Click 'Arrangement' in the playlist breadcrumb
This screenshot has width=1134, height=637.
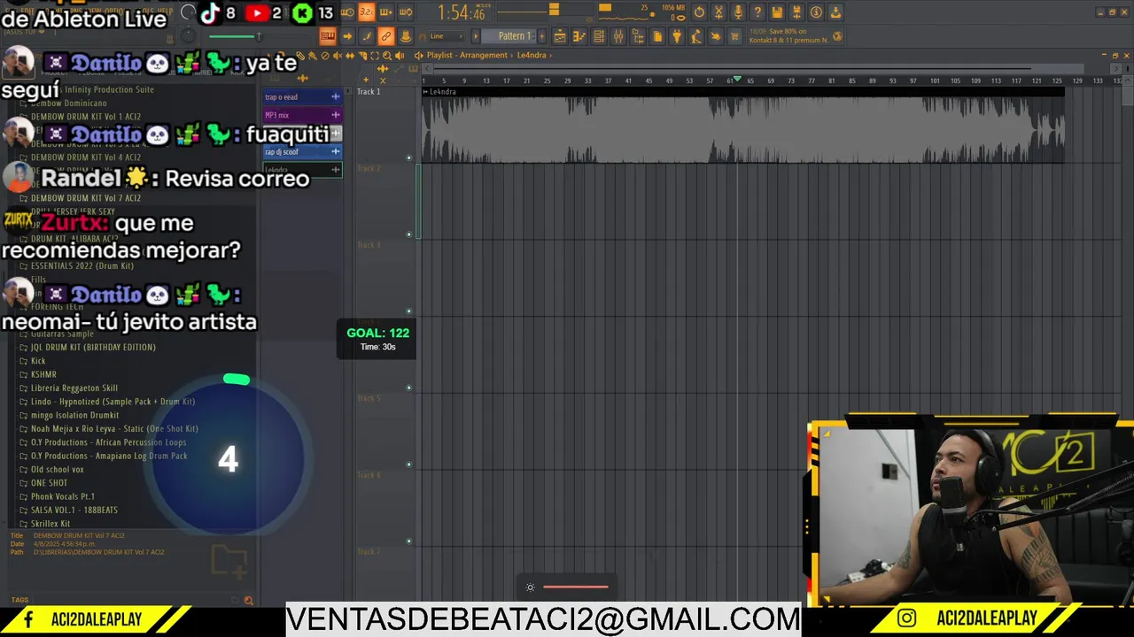click(x=483, y=55)
